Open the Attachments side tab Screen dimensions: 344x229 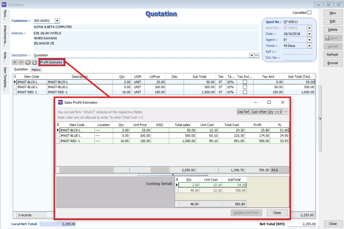point(5,36)
